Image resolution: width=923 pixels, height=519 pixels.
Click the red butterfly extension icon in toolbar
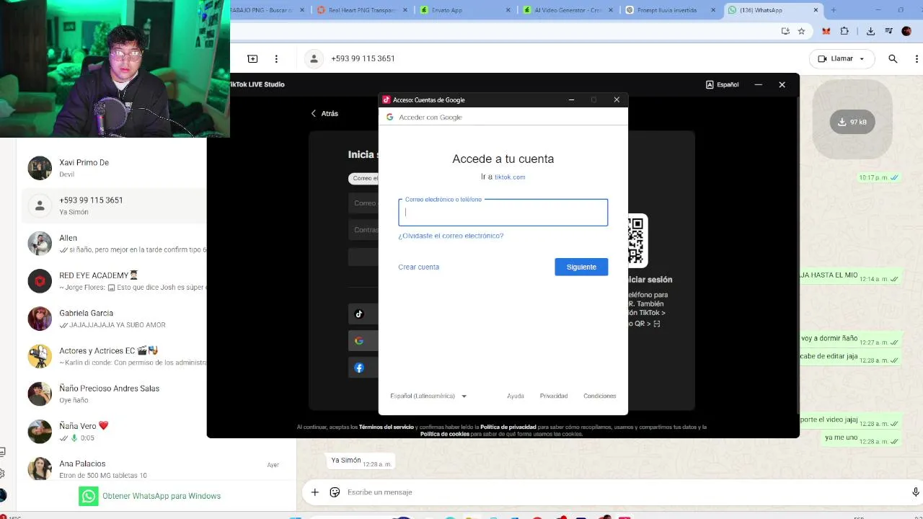[826, 31]
